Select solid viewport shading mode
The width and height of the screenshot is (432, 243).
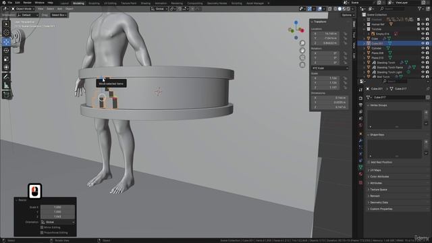(340, 9)
